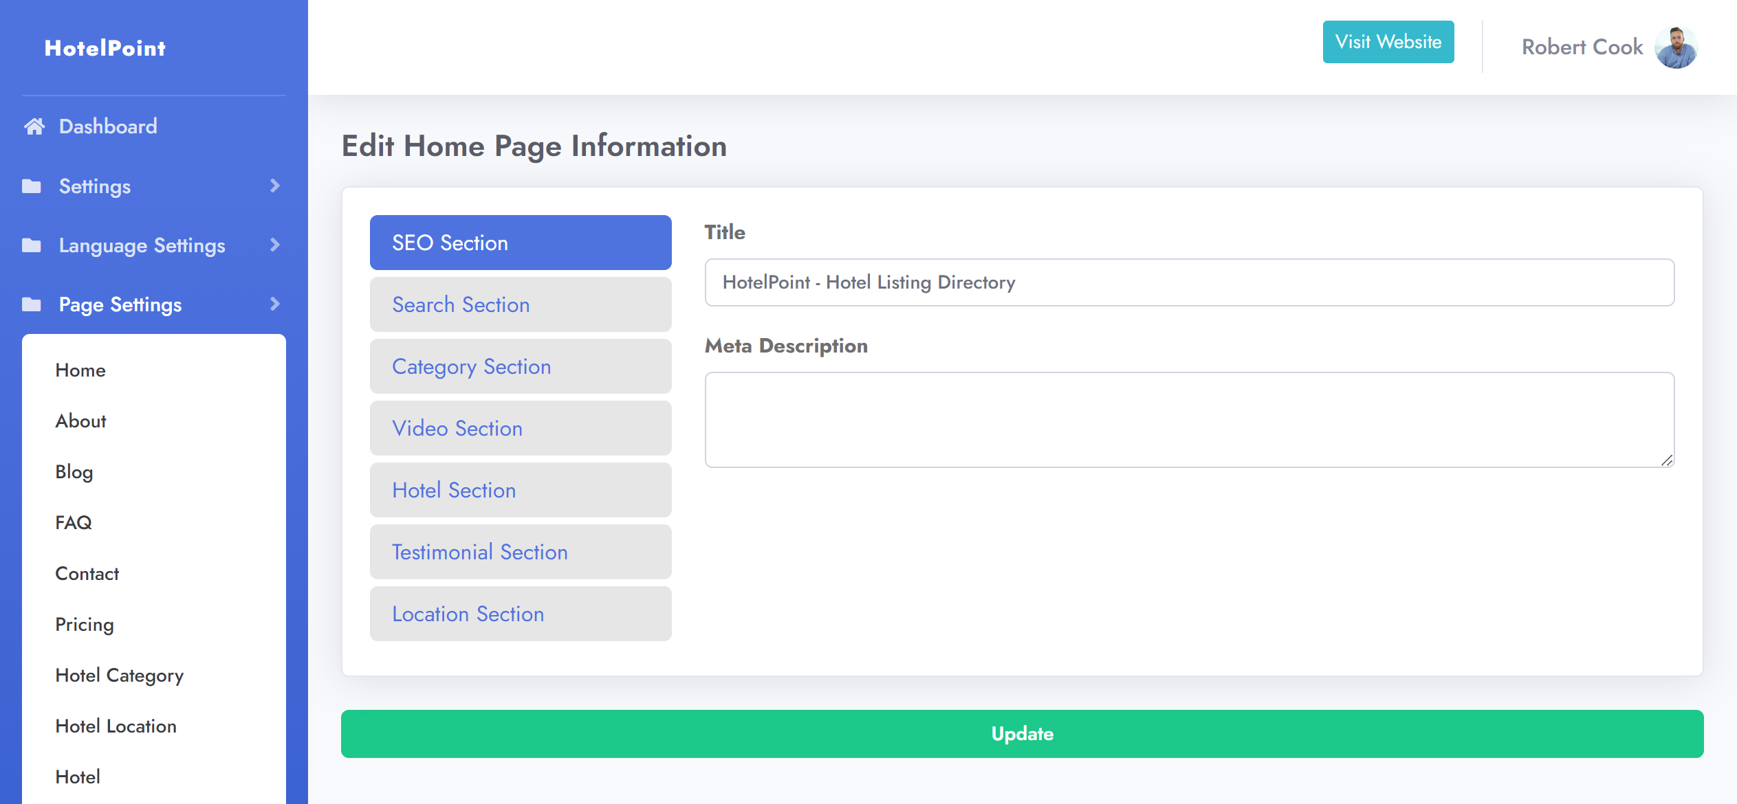
Task: Click the Visit Website button
Action: (1388, 42)
